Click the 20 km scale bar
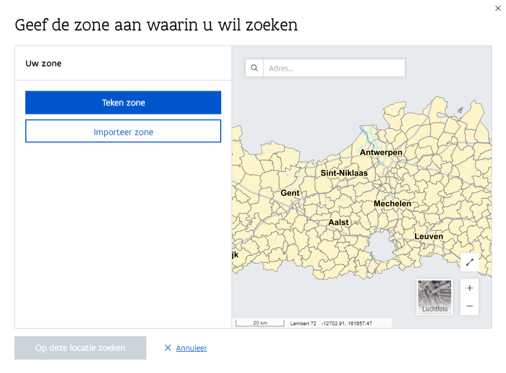The image size is (506, 373). pos(259,322)
